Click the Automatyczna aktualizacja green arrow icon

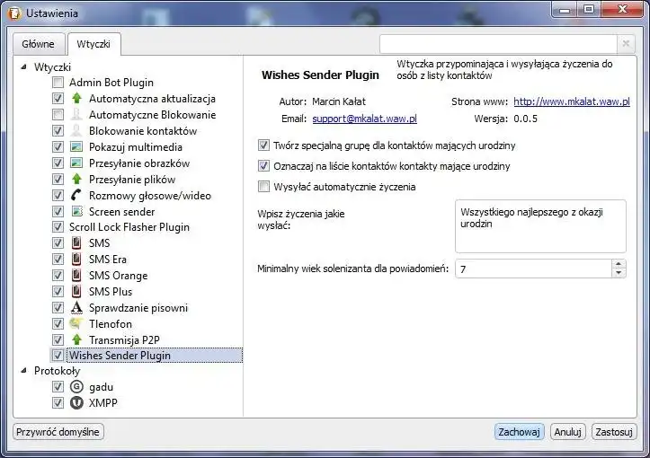(x=76, y=99)
